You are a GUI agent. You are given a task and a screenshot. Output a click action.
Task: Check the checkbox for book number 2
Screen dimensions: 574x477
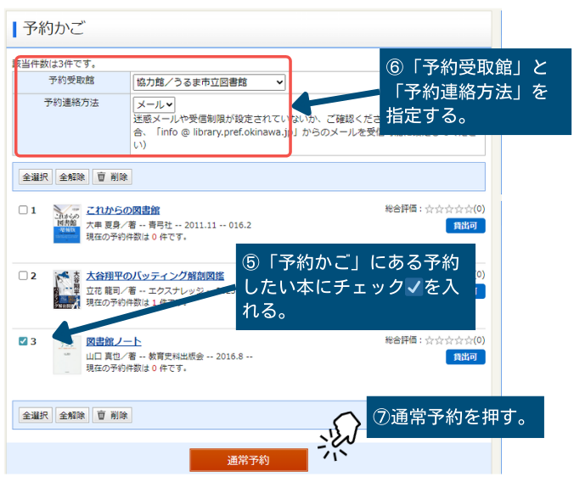(x=23, y=276)
